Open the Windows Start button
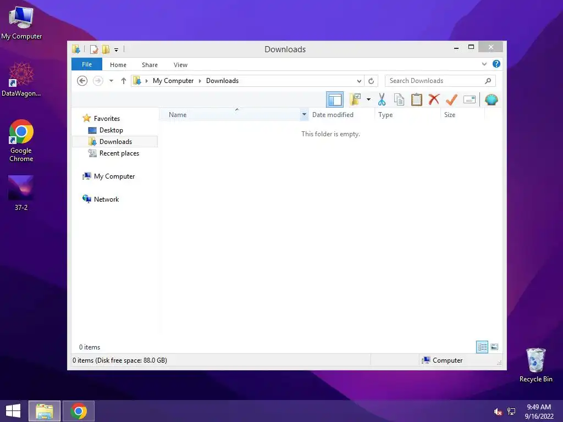 (x=13, y=411)
